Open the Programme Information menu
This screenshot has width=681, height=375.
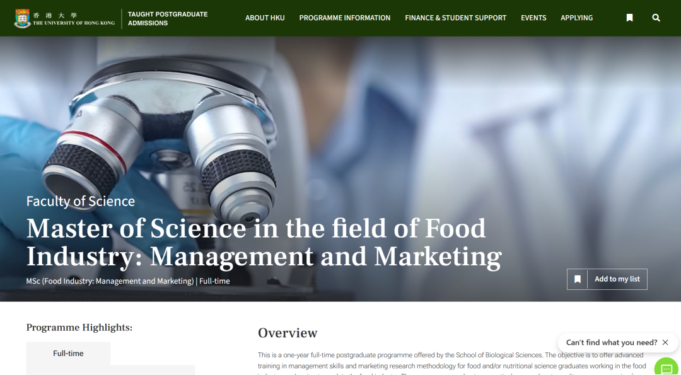click(x=345, y=18)
